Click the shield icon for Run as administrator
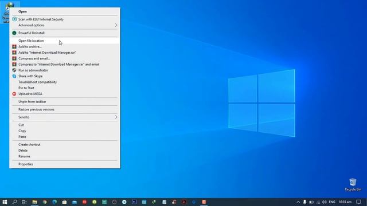The height and width of the screenshot is (206, 367). point(14,70)
